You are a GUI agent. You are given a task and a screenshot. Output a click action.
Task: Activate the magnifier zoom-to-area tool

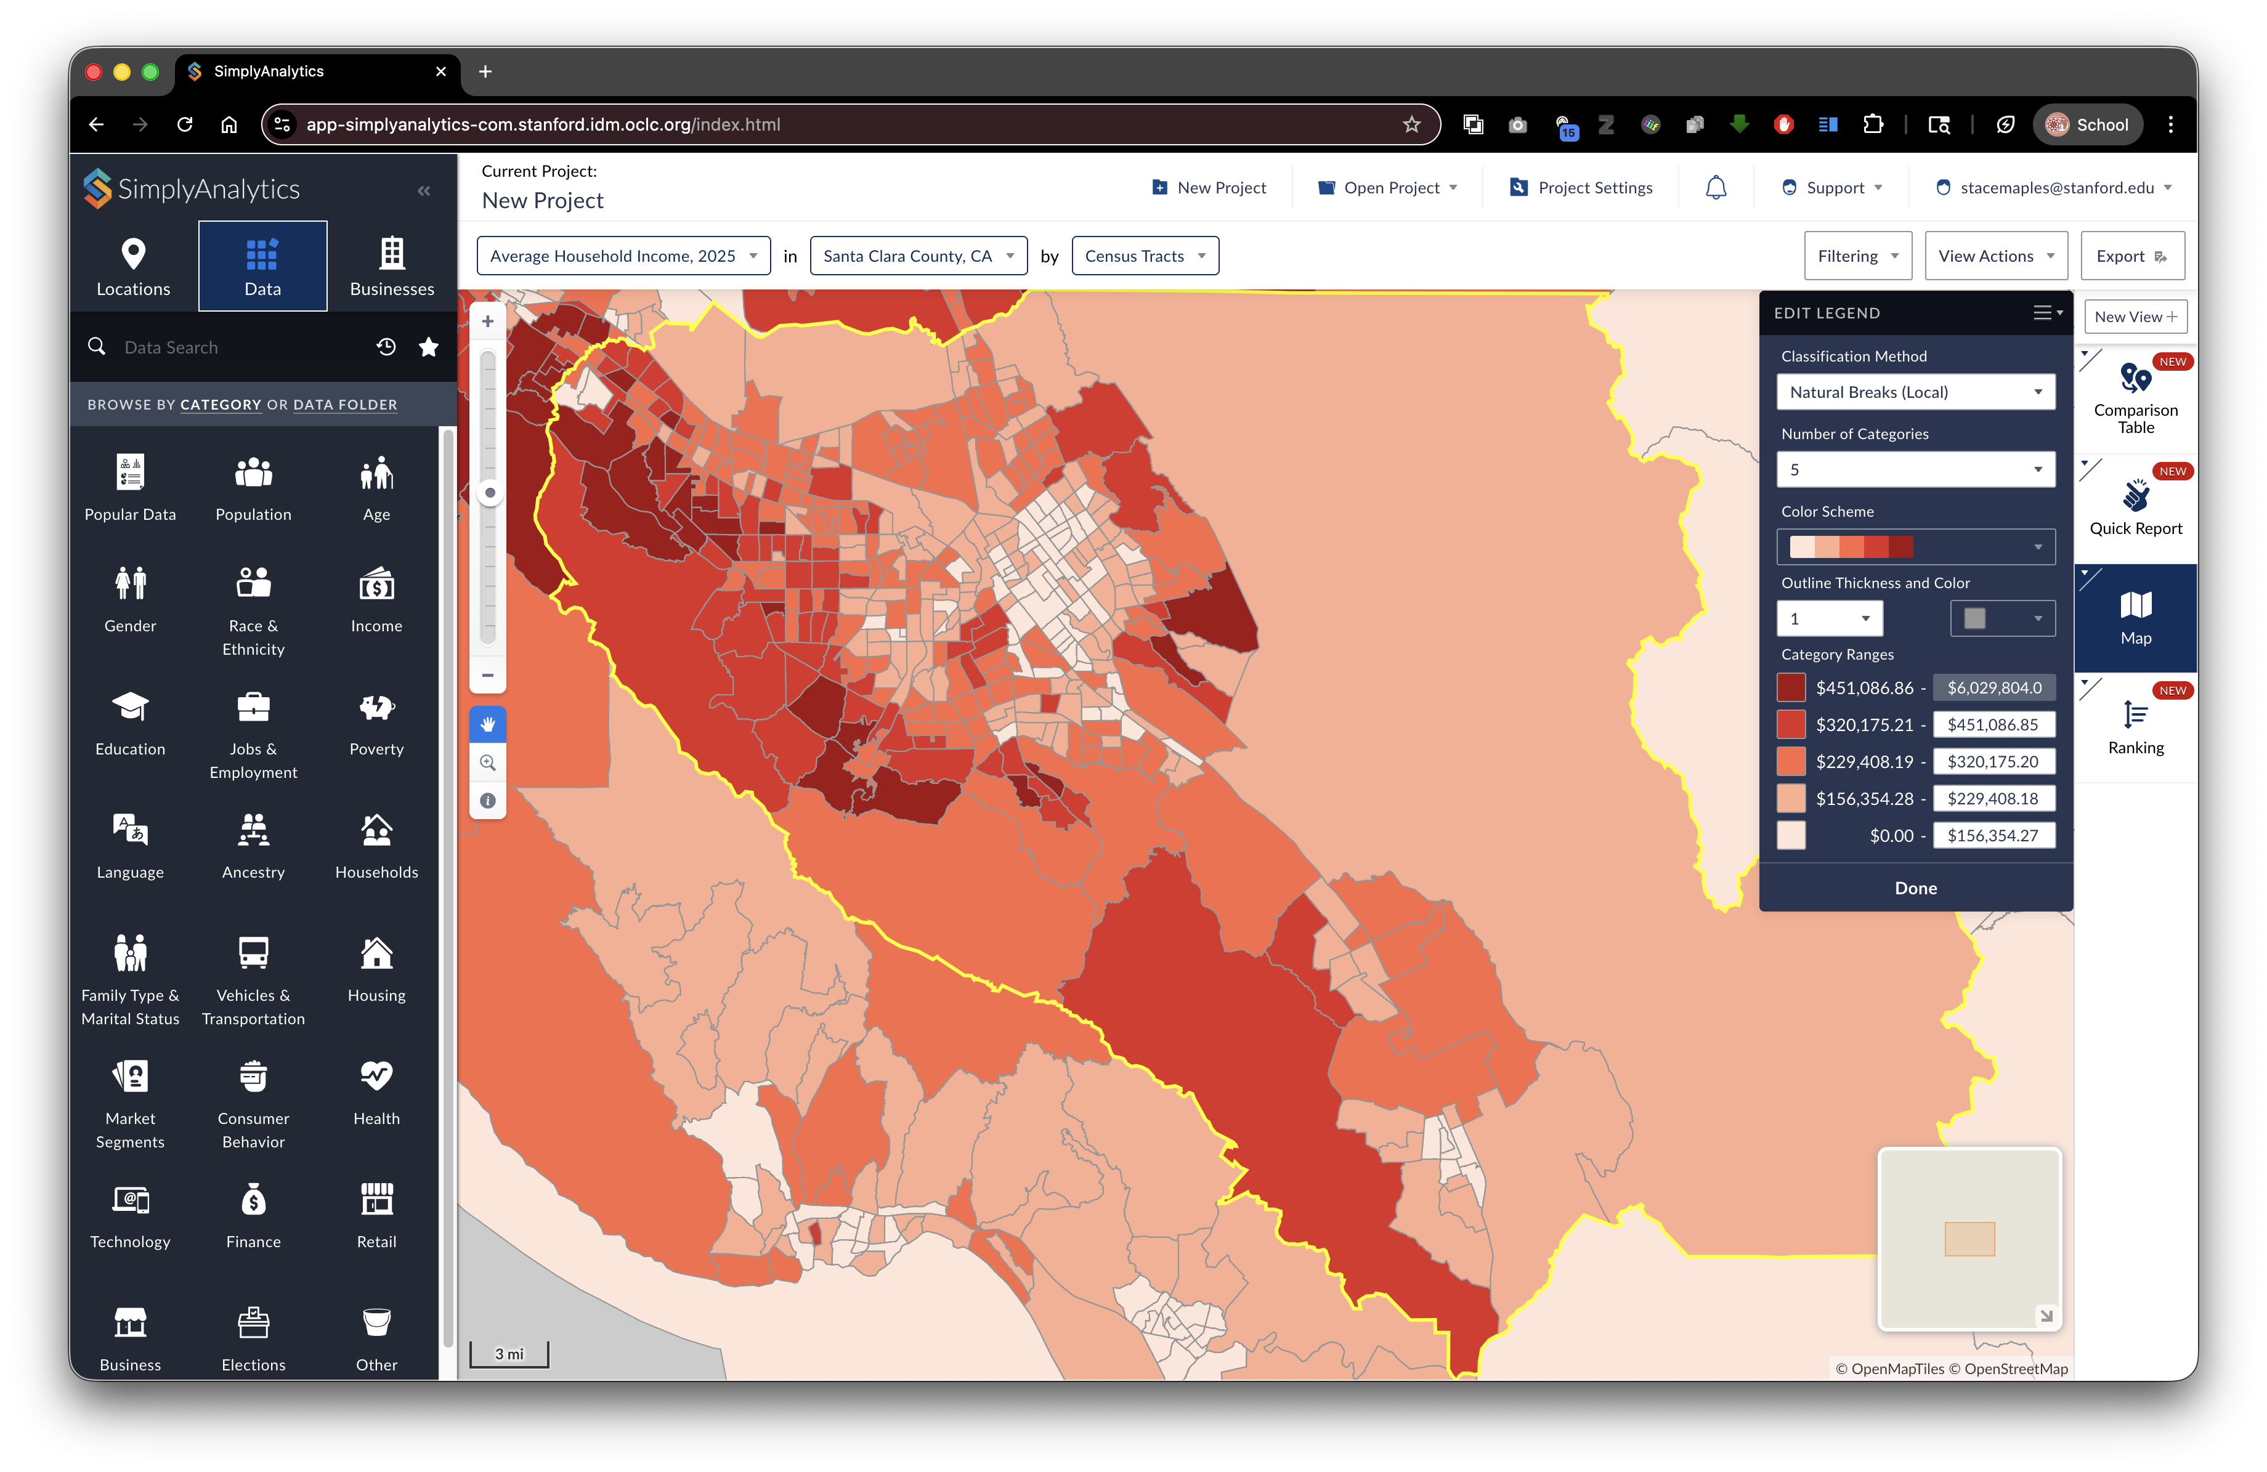pyautogui.click(x=488, y=762)
